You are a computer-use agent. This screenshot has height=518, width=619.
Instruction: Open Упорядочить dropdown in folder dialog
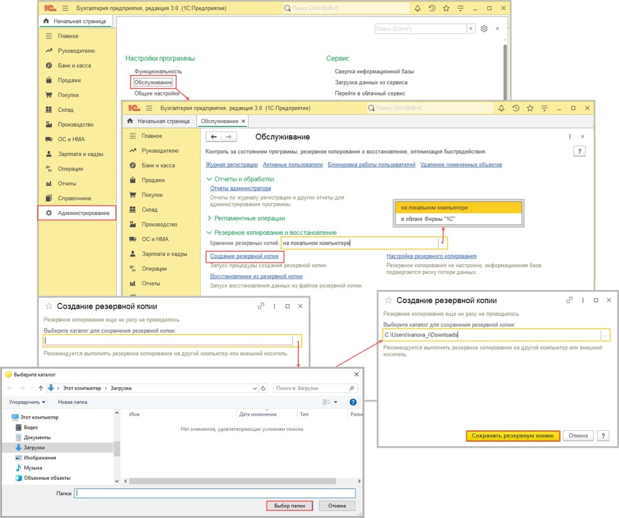coord(27,402)
